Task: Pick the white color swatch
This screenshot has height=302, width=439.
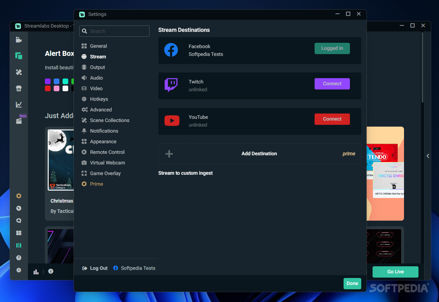Action: pyautogui.click(x=65, y=88)
